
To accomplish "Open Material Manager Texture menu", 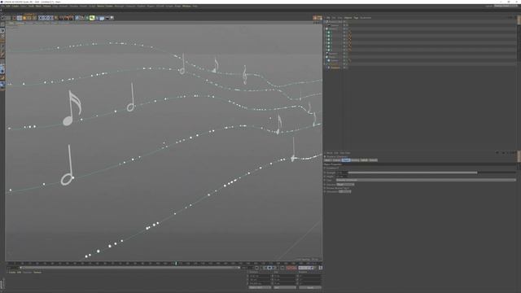I will click(x=37, y=272).
